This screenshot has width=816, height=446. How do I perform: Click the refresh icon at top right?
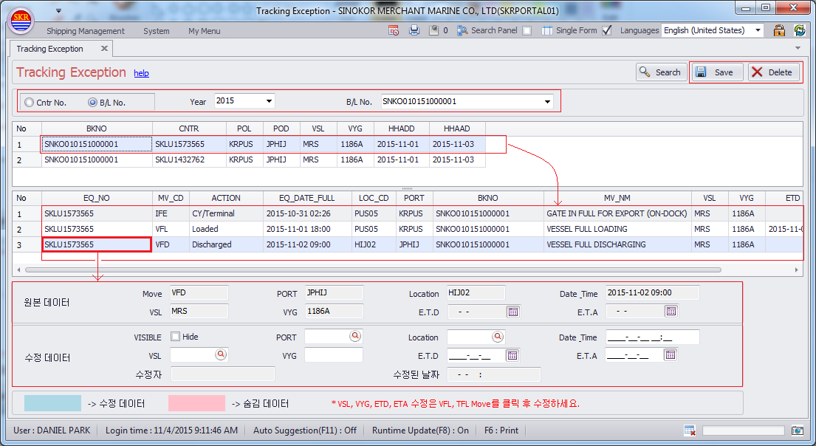click(800, 30)
